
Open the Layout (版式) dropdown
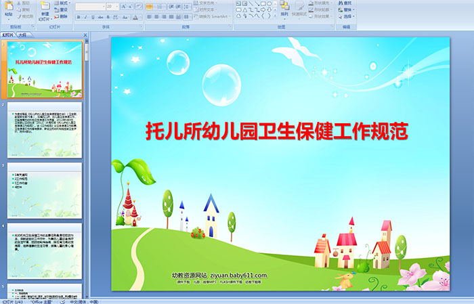point(62,3)
